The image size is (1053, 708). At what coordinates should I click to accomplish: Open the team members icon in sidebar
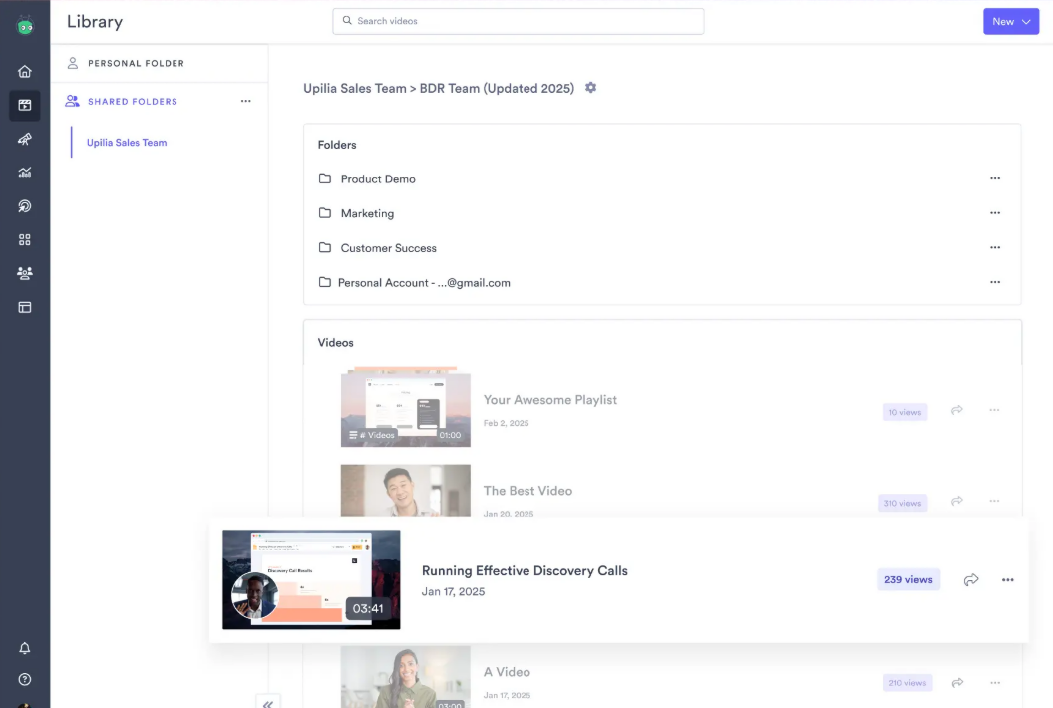point(25,272)
